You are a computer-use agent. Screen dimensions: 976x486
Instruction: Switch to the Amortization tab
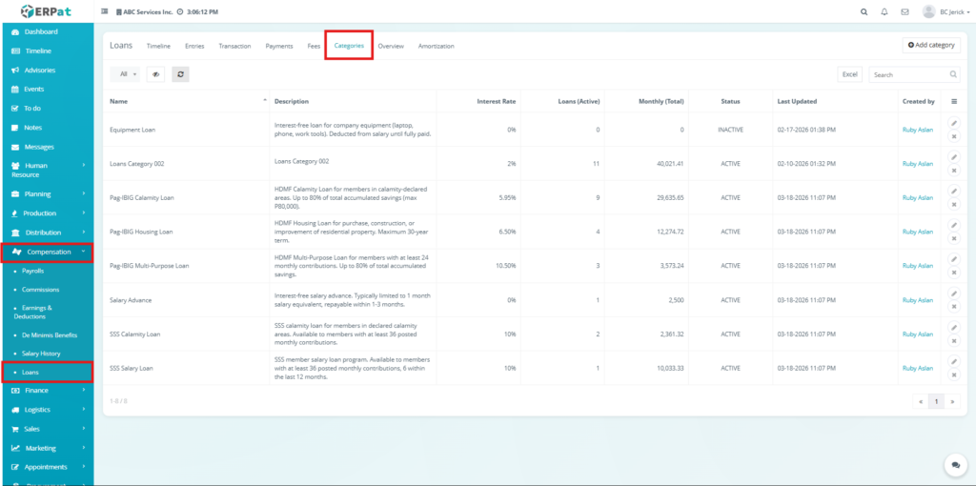436,46
